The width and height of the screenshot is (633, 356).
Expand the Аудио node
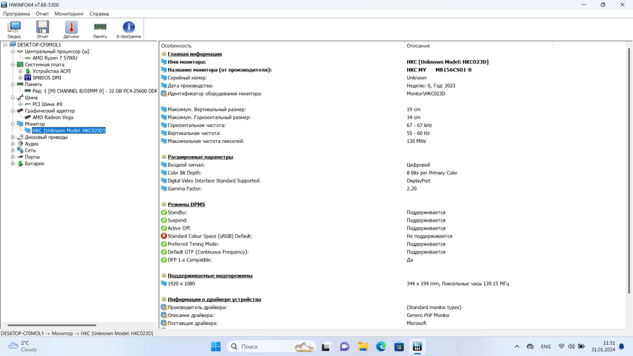(x=13, y=144)
